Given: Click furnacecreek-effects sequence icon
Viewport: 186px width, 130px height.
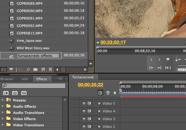Looking at the screenshot, I should tap(11, 56).
